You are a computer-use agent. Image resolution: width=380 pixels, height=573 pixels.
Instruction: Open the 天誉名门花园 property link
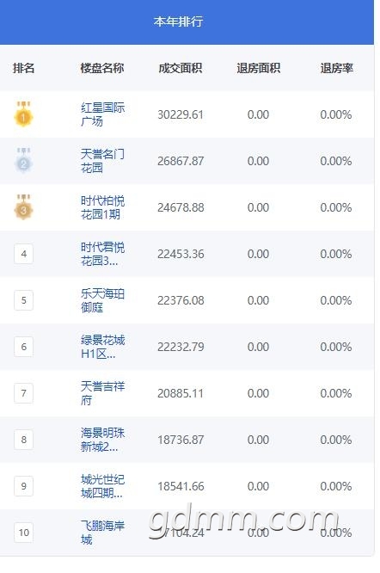(102, 161)
